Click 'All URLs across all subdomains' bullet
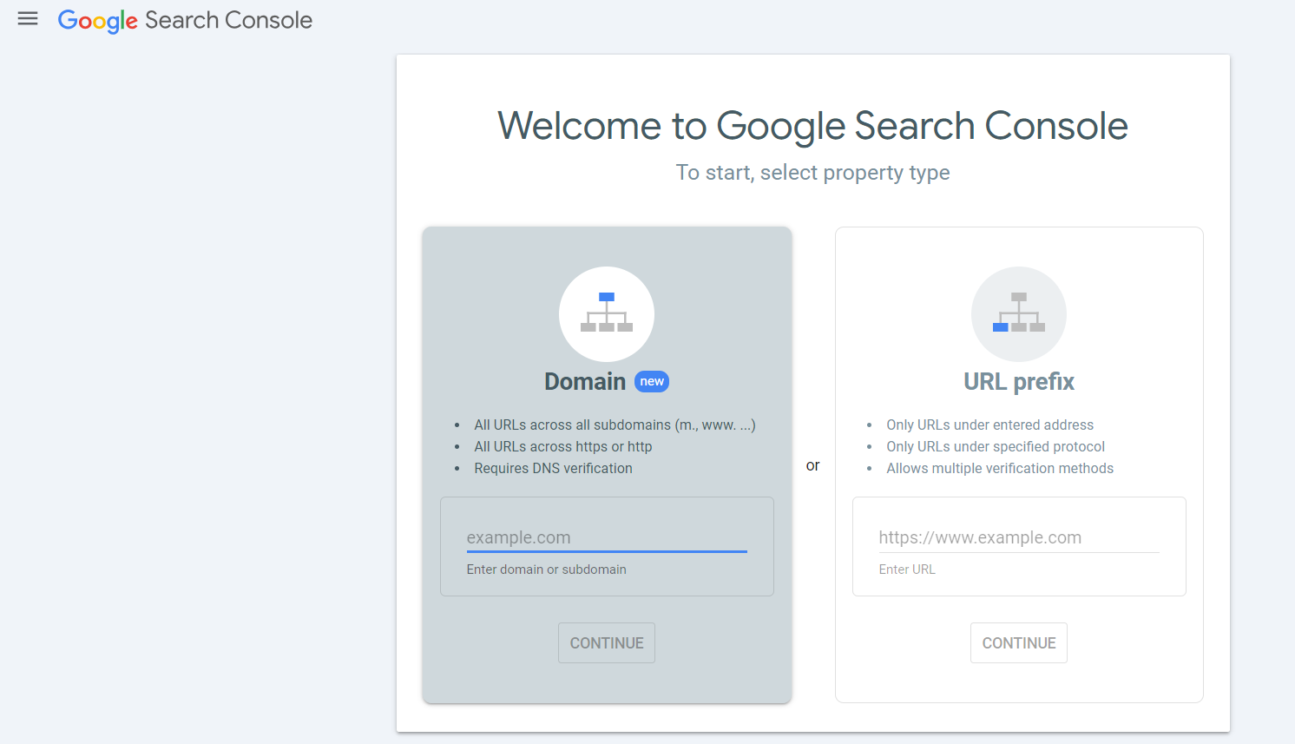This screenshot has width=1295, height=744. pyautogui.click(x=615, y=425)
